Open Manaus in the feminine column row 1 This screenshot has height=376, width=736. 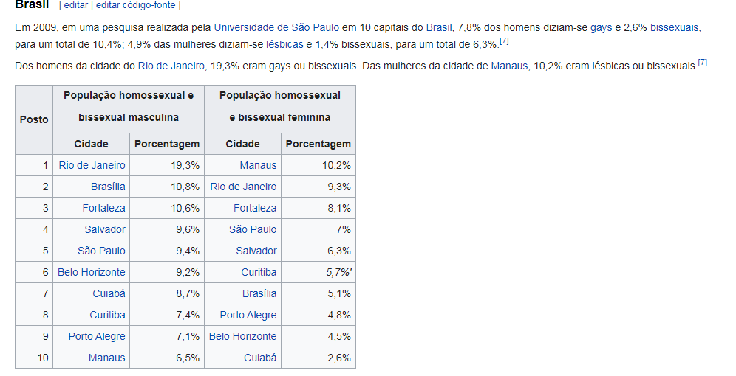point(258,165)
